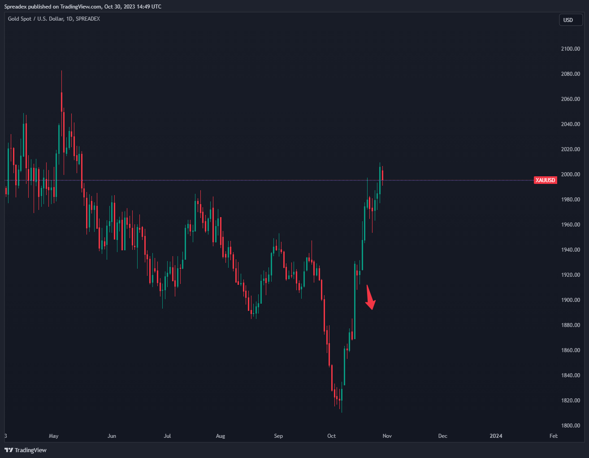Click the 2000.00 price axis label
The image size is (589, 458).
tap(570, 174)
